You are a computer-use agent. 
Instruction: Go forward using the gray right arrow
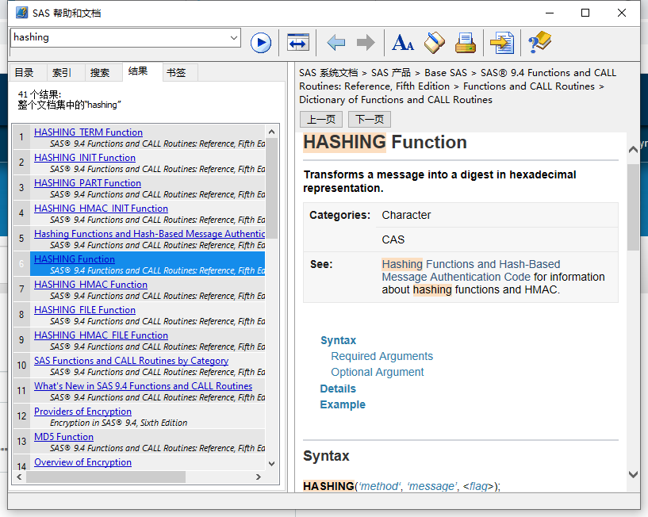pyautogui.click(x=366, y=43)
